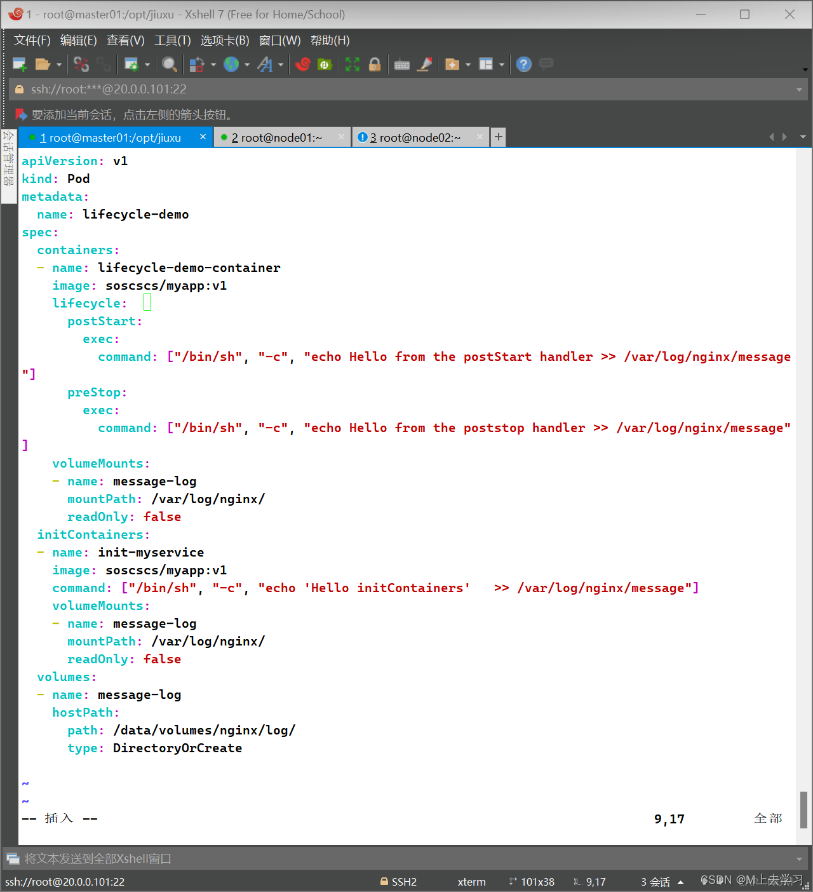Open the 窗口(W) menu
Image resolution: width=813 pixels, height=892 pixels.
280,41
